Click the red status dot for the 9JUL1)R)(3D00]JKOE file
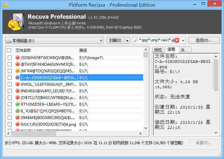 pyautogui.click(x=18, y=124)
